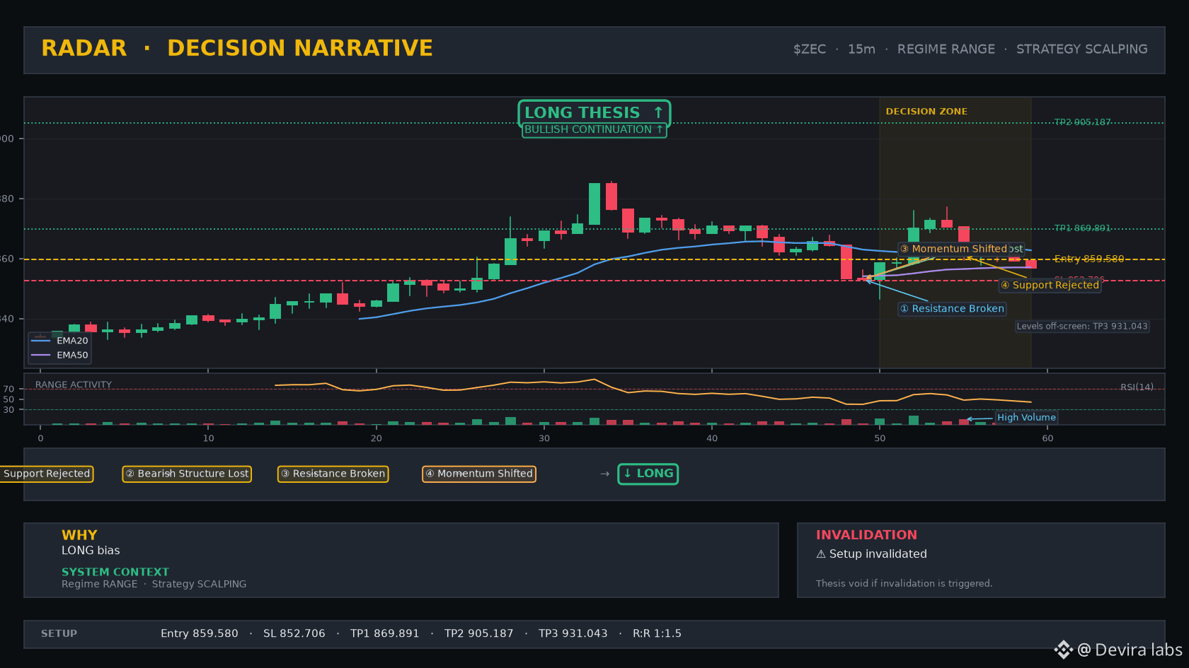Click the RANGE ACTIVITY panel label
This screenshot has height=668, width=1189.
[74, 385]
